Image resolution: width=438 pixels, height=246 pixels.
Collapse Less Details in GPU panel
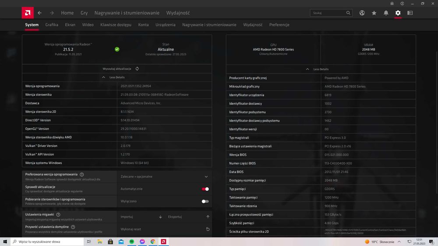pyautogui.click(x=317, y=69)
